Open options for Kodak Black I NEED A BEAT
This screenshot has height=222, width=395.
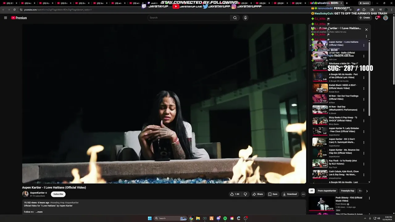point(364,88)
